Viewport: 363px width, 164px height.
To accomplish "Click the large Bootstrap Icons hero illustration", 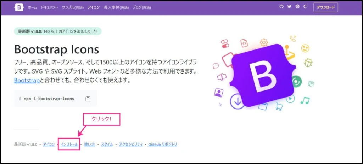I will click(x=264, y=74).
